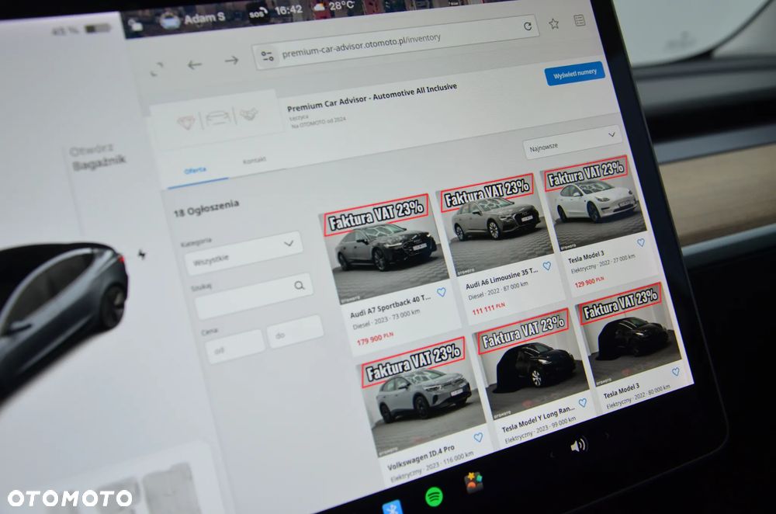Viewport: 776px width, 514px height.
Task: Click the Premium Car Advisor dealer logo
Action: (217, 117)
